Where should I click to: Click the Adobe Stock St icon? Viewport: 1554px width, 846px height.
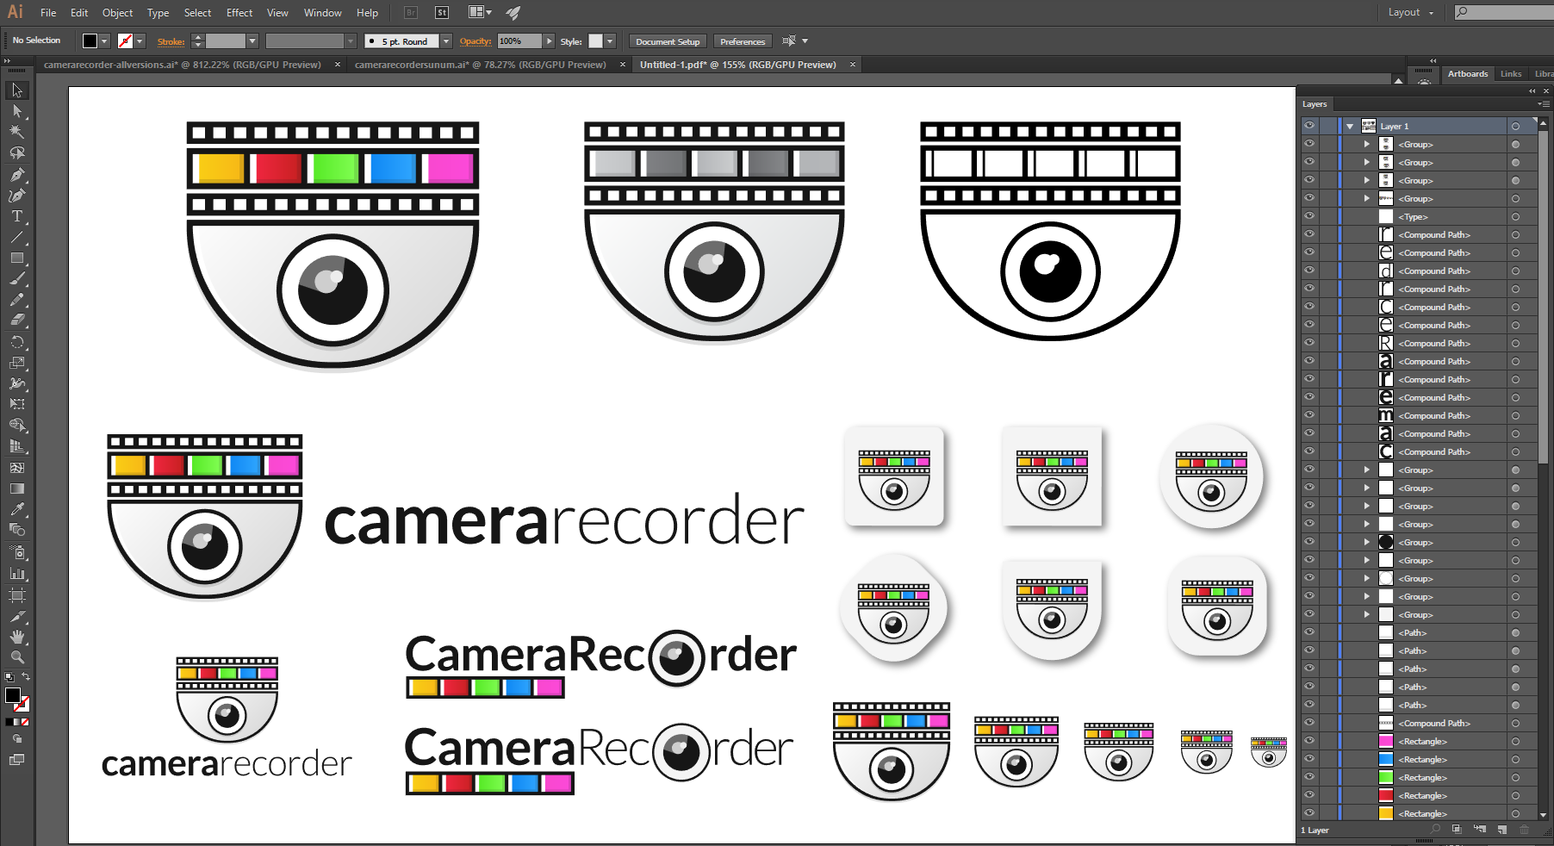pyautogui.click(x=442, y=12)
